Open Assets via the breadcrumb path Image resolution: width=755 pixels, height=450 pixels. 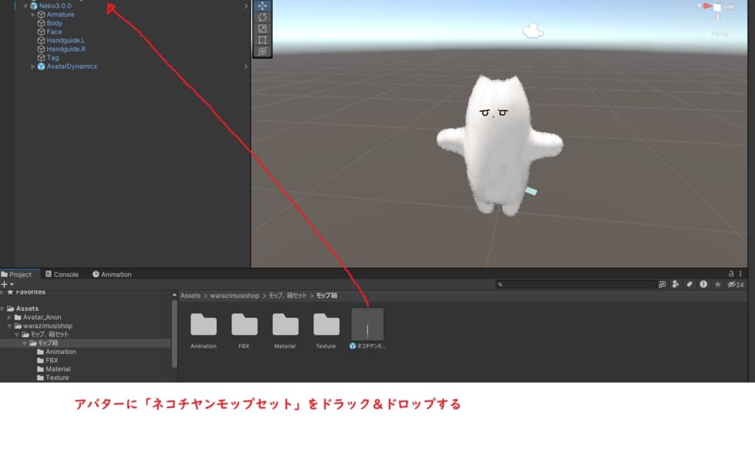pos(189,295)
